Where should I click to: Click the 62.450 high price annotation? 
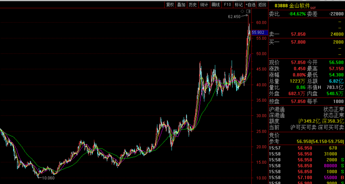[x=234, y=17]
